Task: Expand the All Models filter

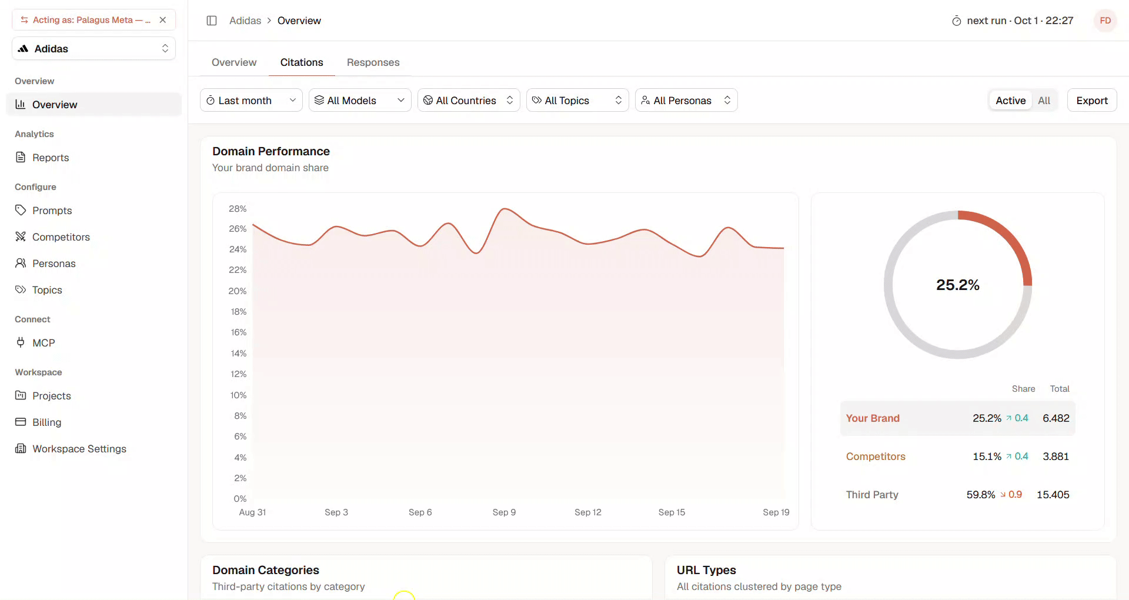Action: point(360,100)
